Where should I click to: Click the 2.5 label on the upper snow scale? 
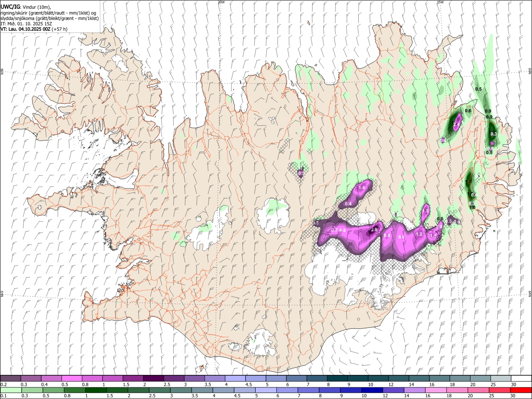(x=167, y=384)
